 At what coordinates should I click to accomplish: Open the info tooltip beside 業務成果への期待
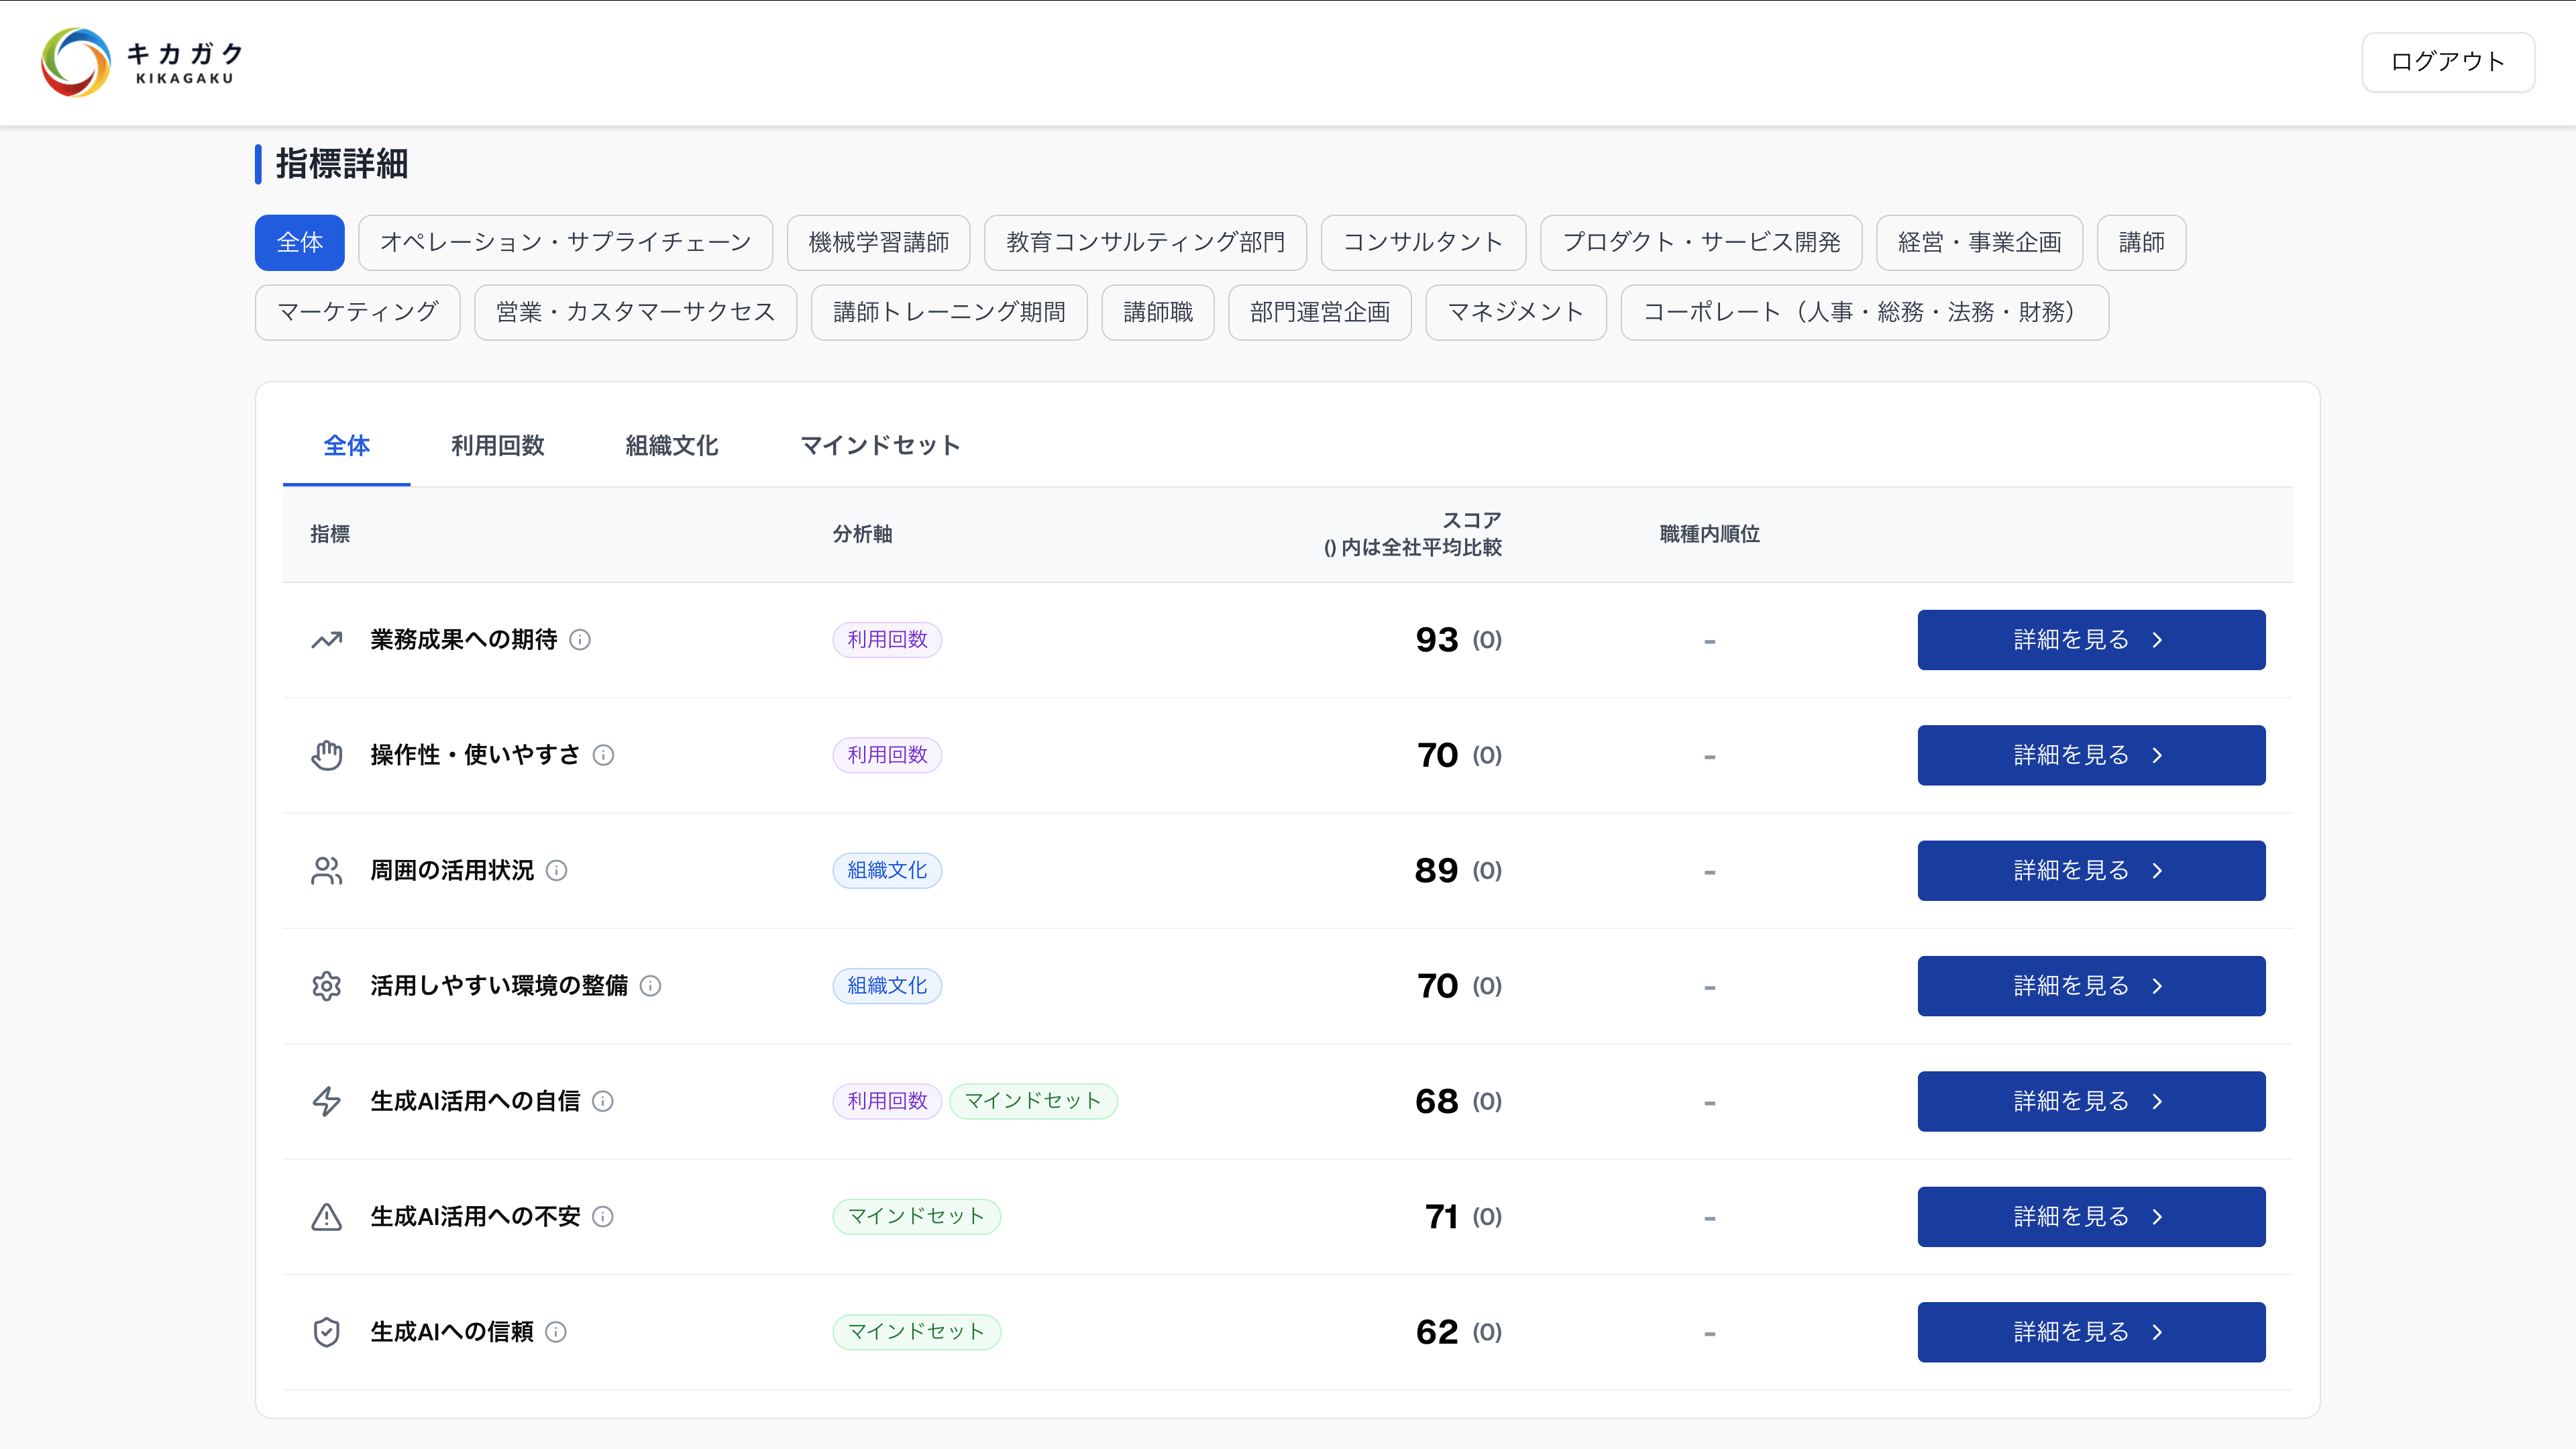pos(581,640)
